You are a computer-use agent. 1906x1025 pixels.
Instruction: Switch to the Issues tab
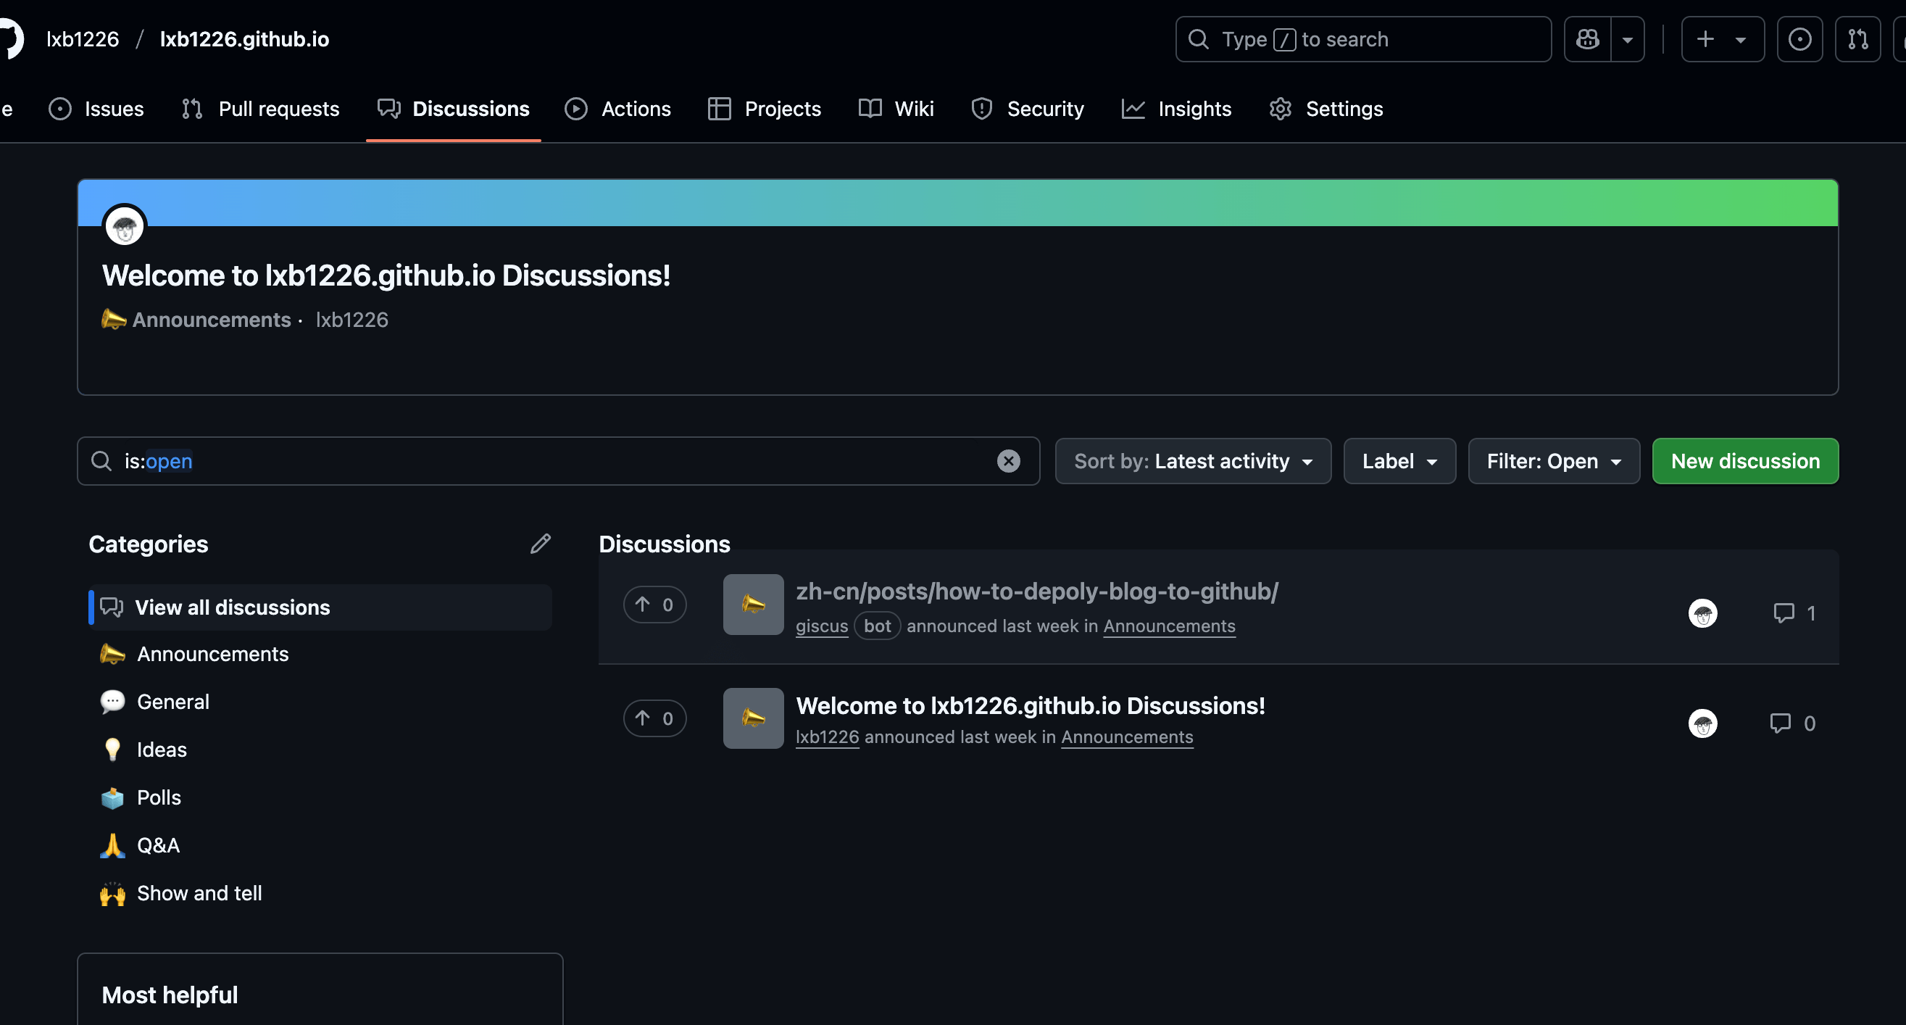(96, 109)
